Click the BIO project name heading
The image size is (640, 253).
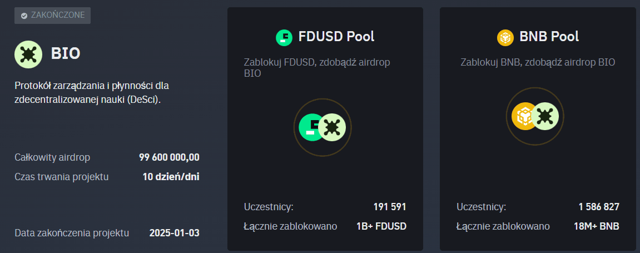tap(65, 54)
